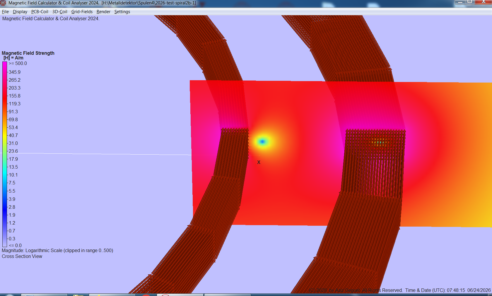
Task: Click the 40.7 legend value
Action: (13, 135)
